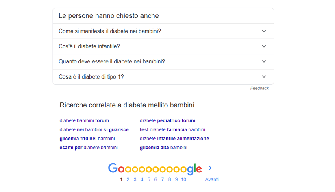
Task: Open related search "diabete bambini forum"
Action: (84, 120)
